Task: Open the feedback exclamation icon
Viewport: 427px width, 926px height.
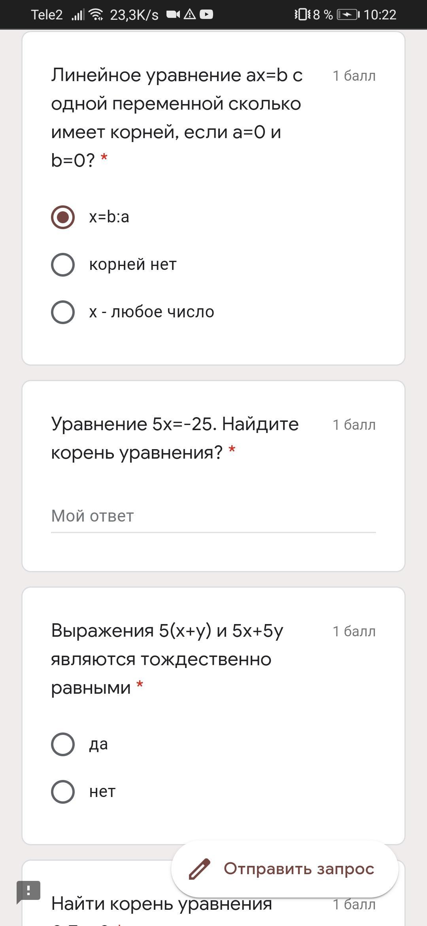Action: (28, 891)
